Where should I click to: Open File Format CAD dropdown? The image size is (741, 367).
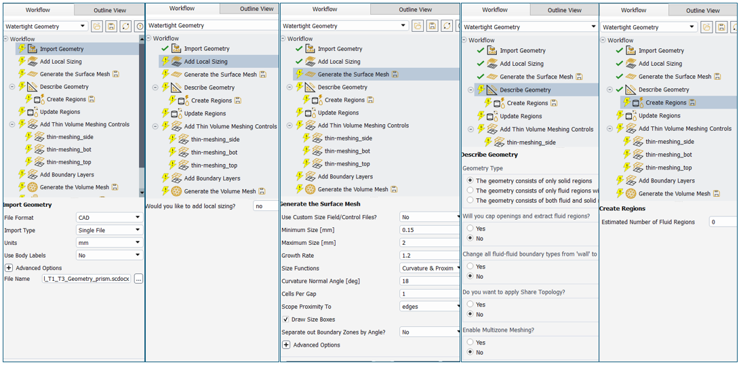pyautogui.click(x=109, y=218)
